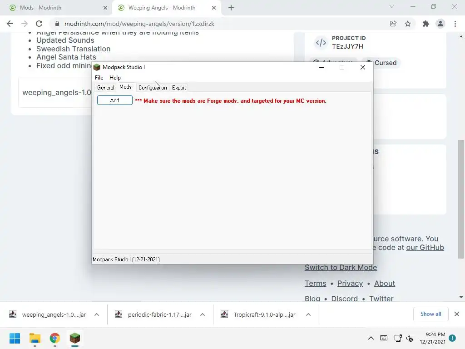Screen dimensions: 465x349
Task: Follow the our GitHub link
Action: (425, 248)
